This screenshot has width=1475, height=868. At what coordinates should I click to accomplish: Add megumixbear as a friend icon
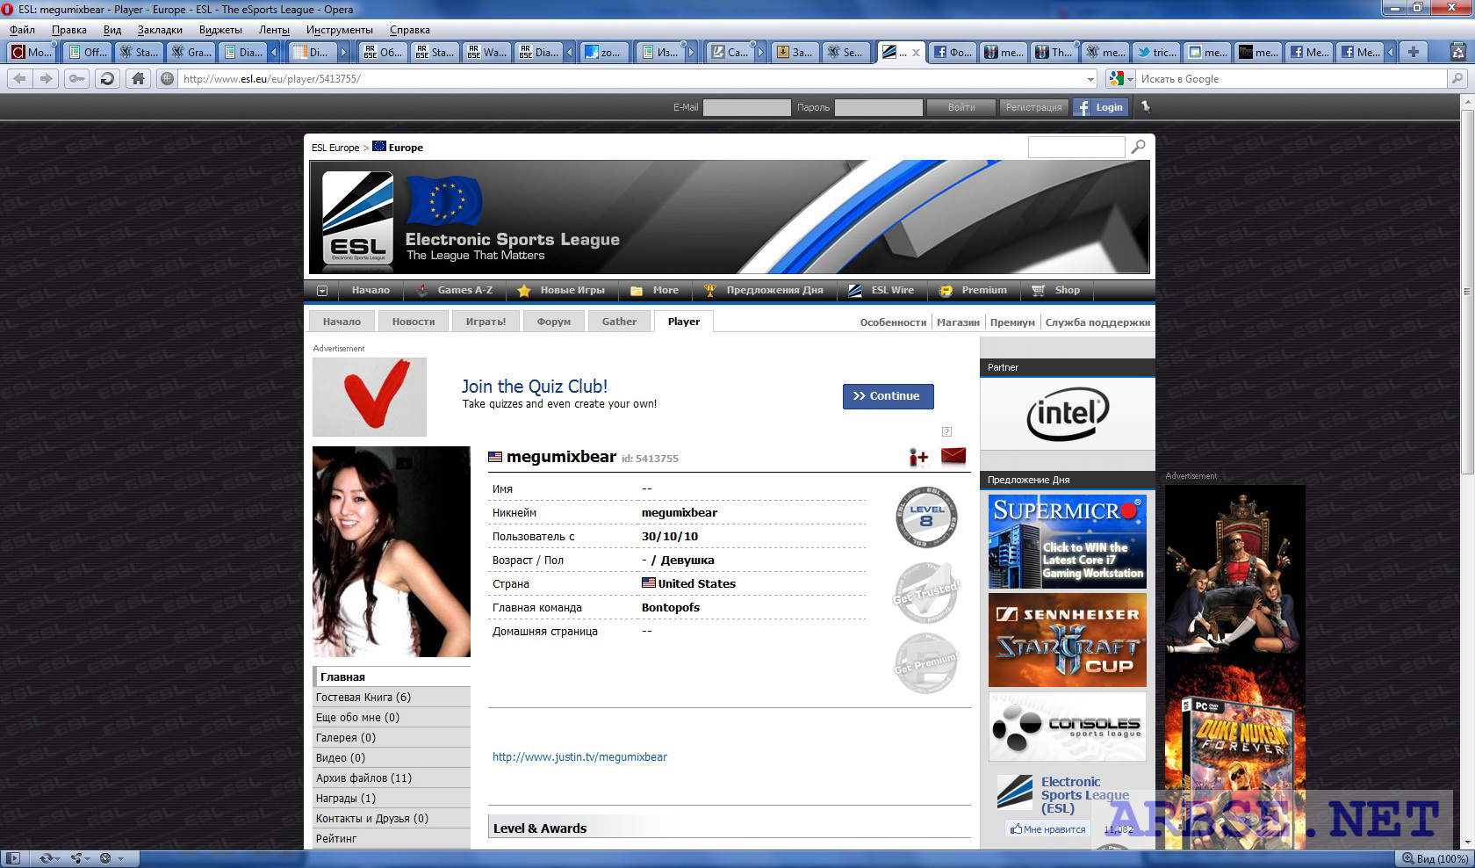918,457
